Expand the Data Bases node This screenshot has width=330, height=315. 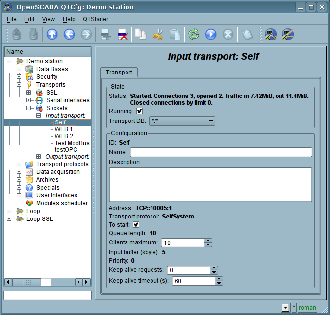pyautogui.click(x=19, y=69)
